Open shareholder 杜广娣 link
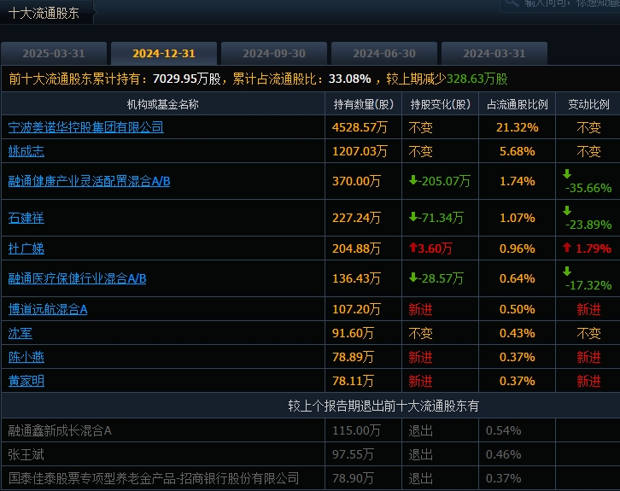This screenshot has width=620, height=491. (x=26, y=248)
